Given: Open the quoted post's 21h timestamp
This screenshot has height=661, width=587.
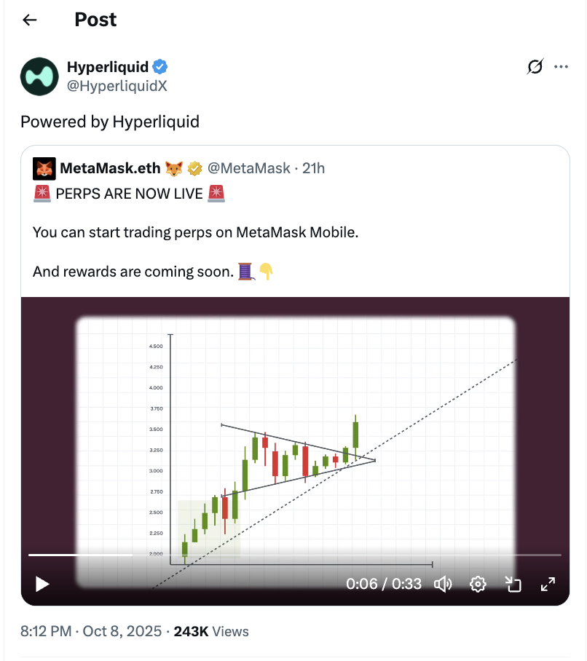Looking at the screenshot, I should [314, 169].
